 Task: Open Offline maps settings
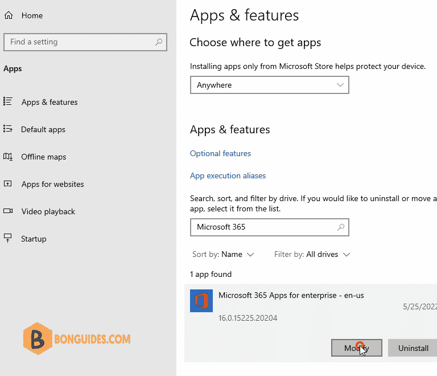[44, 157]
